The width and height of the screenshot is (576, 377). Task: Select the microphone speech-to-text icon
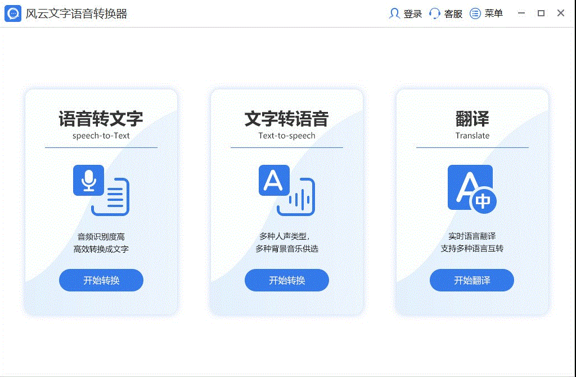coord(88,179)
